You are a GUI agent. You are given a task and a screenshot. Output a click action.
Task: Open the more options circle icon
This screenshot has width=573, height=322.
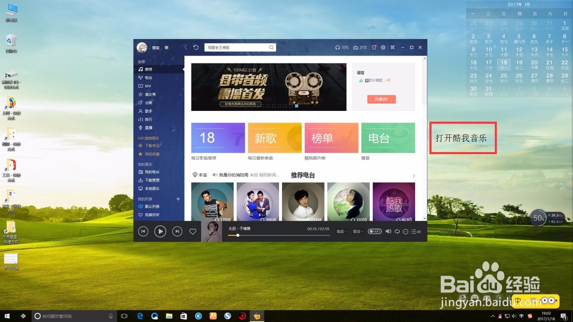tap(405, 232)
